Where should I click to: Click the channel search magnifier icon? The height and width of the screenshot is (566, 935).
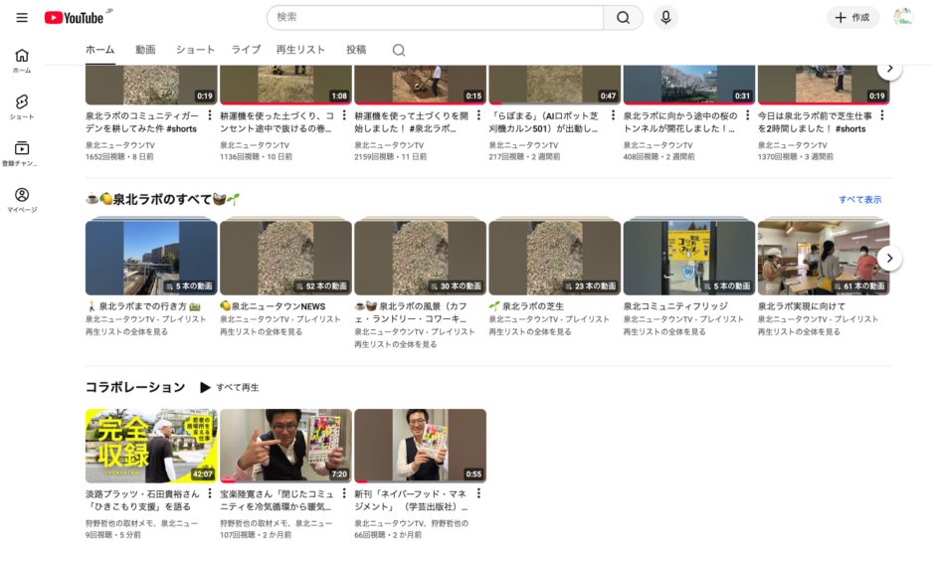398,50
